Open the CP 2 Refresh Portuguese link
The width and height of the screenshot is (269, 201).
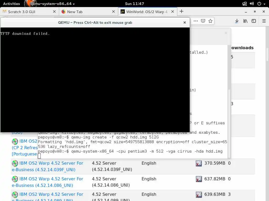pos(24,148)
